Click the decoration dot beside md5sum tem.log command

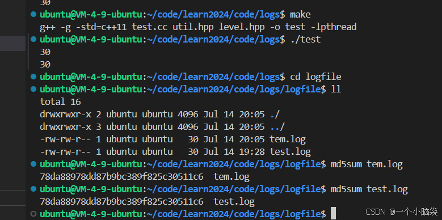[33, 164]
